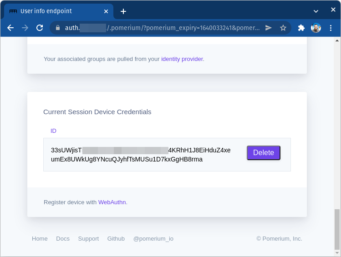
Task: Bookmark this page with the star icon
Action: 283,28
